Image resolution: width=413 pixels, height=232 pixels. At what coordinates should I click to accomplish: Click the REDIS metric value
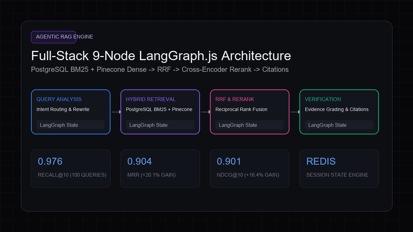tap(321, 161)
